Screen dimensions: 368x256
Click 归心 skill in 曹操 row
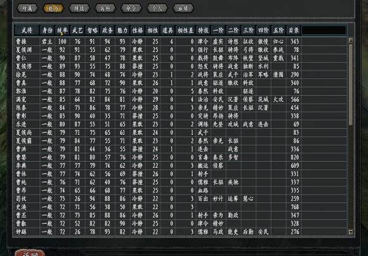click(x=278, y=41)
